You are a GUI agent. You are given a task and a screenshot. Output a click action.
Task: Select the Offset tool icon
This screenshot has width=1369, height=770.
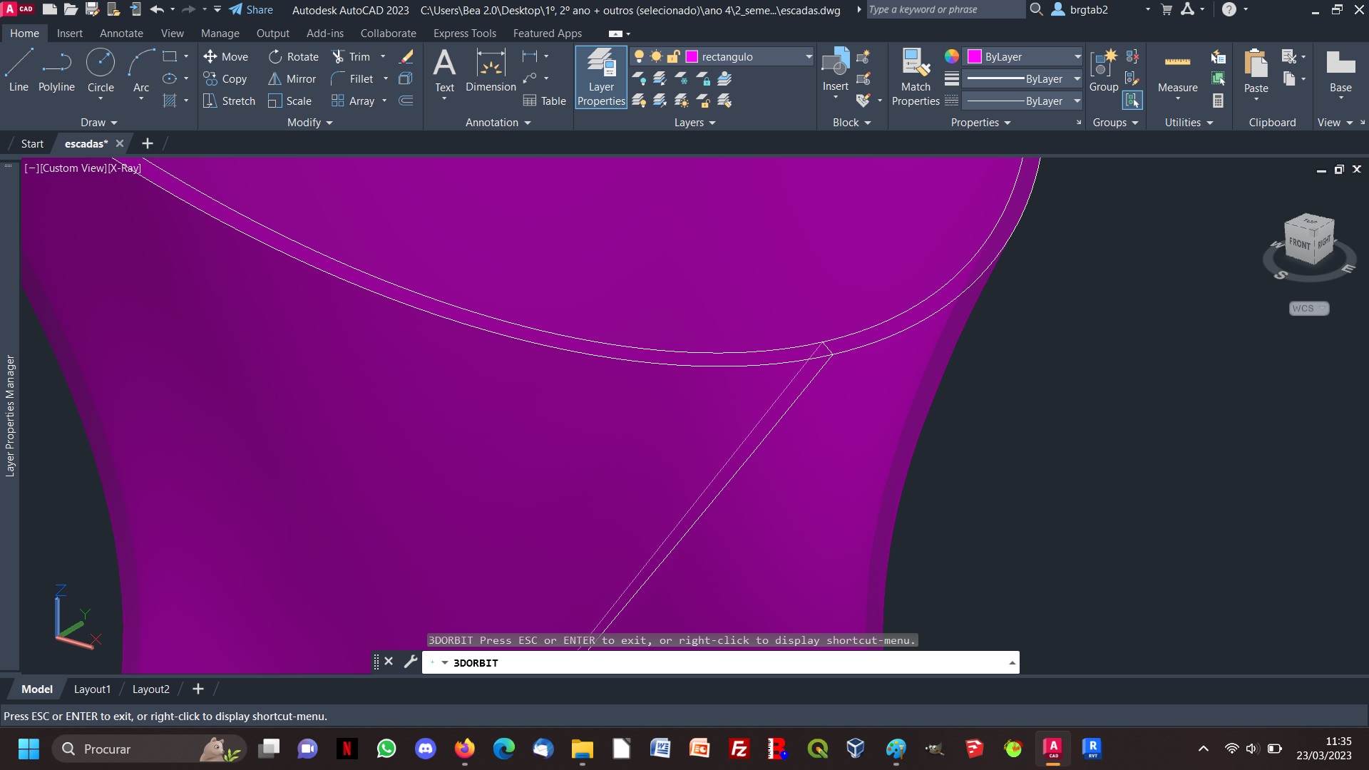pos(406,101)
